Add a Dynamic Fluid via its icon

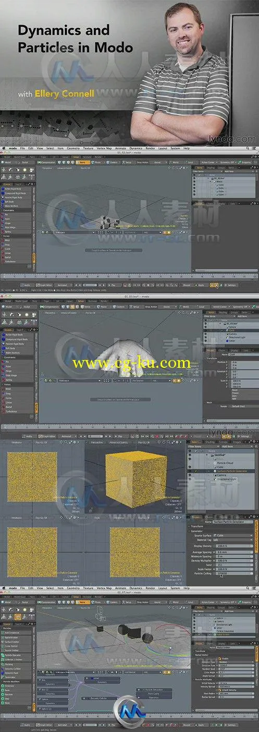(x=3, y=673)
